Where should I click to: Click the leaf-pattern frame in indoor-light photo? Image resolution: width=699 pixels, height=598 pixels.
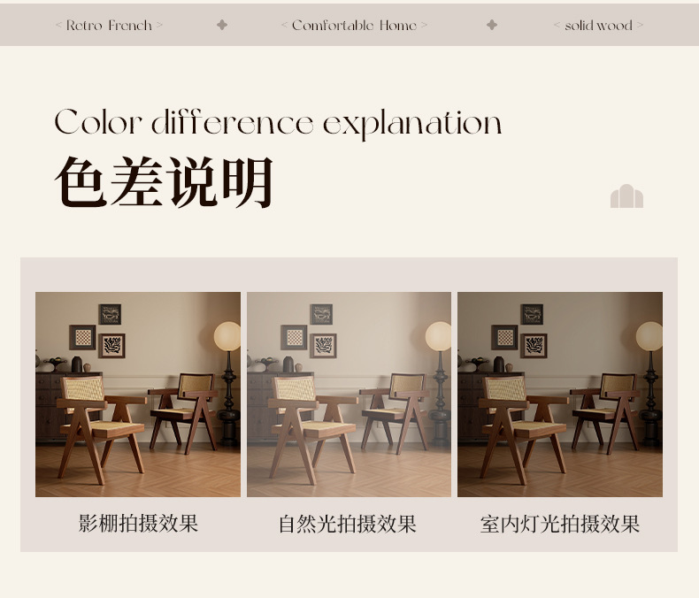tap(534, 345)
